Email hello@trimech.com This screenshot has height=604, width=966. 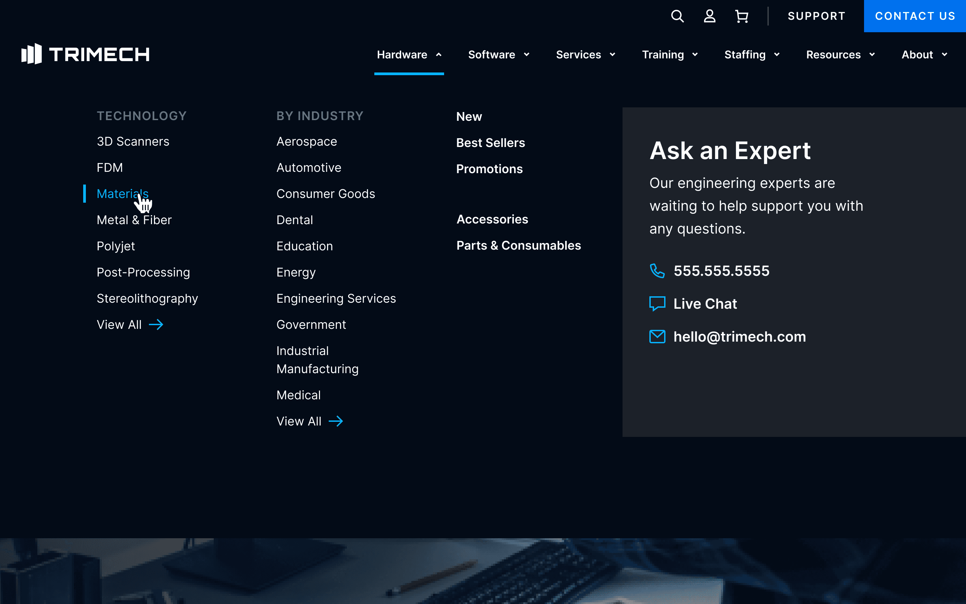click(x=740, y=337)
